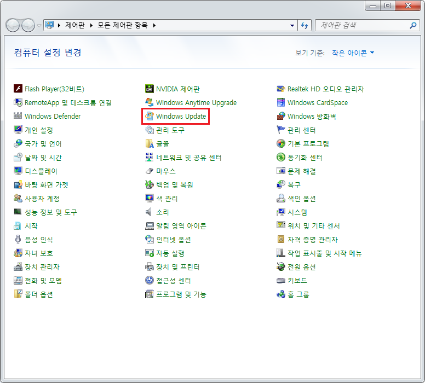Expand the arrow after 제어판 breadcrumb

[91, 26]
